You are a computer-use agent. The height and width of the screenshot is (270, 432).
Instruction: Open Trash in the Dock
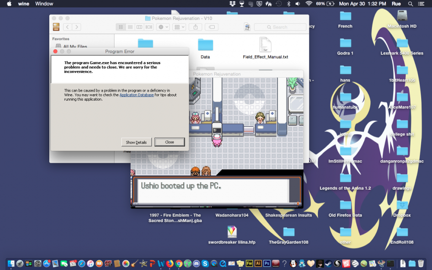pos(420,264)
